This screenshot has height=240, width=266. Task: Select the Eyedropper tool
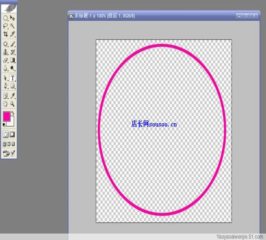(12, 96)
